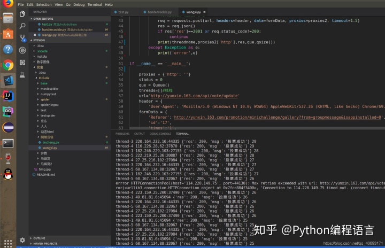Screen dimensions: 385x248
Task: Launch the Wine glass dock icon
Action: pos(8,159)
